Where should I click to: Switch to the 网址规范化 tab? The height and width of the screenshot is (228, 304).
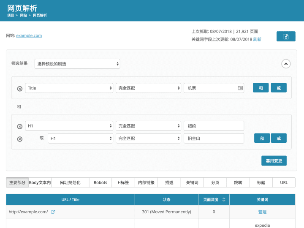click(x=70, y=182)
